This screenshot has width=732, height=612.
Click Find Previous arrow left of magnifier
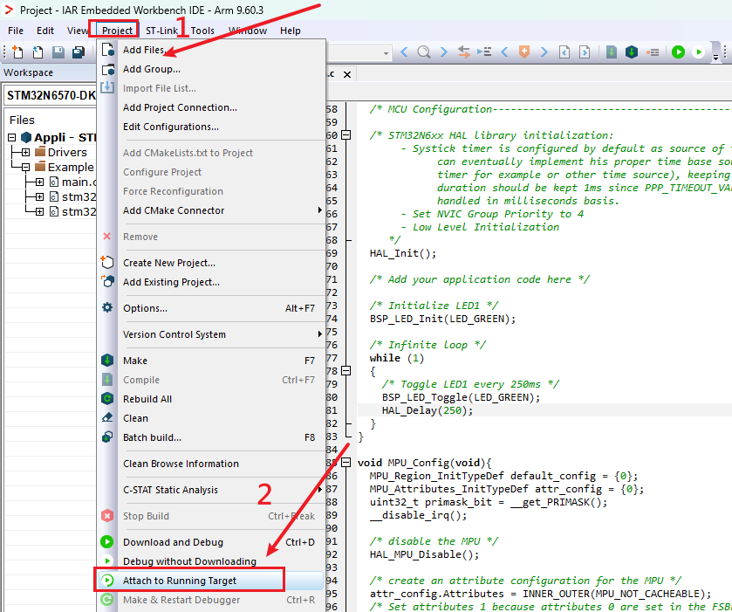click(404, 52)
